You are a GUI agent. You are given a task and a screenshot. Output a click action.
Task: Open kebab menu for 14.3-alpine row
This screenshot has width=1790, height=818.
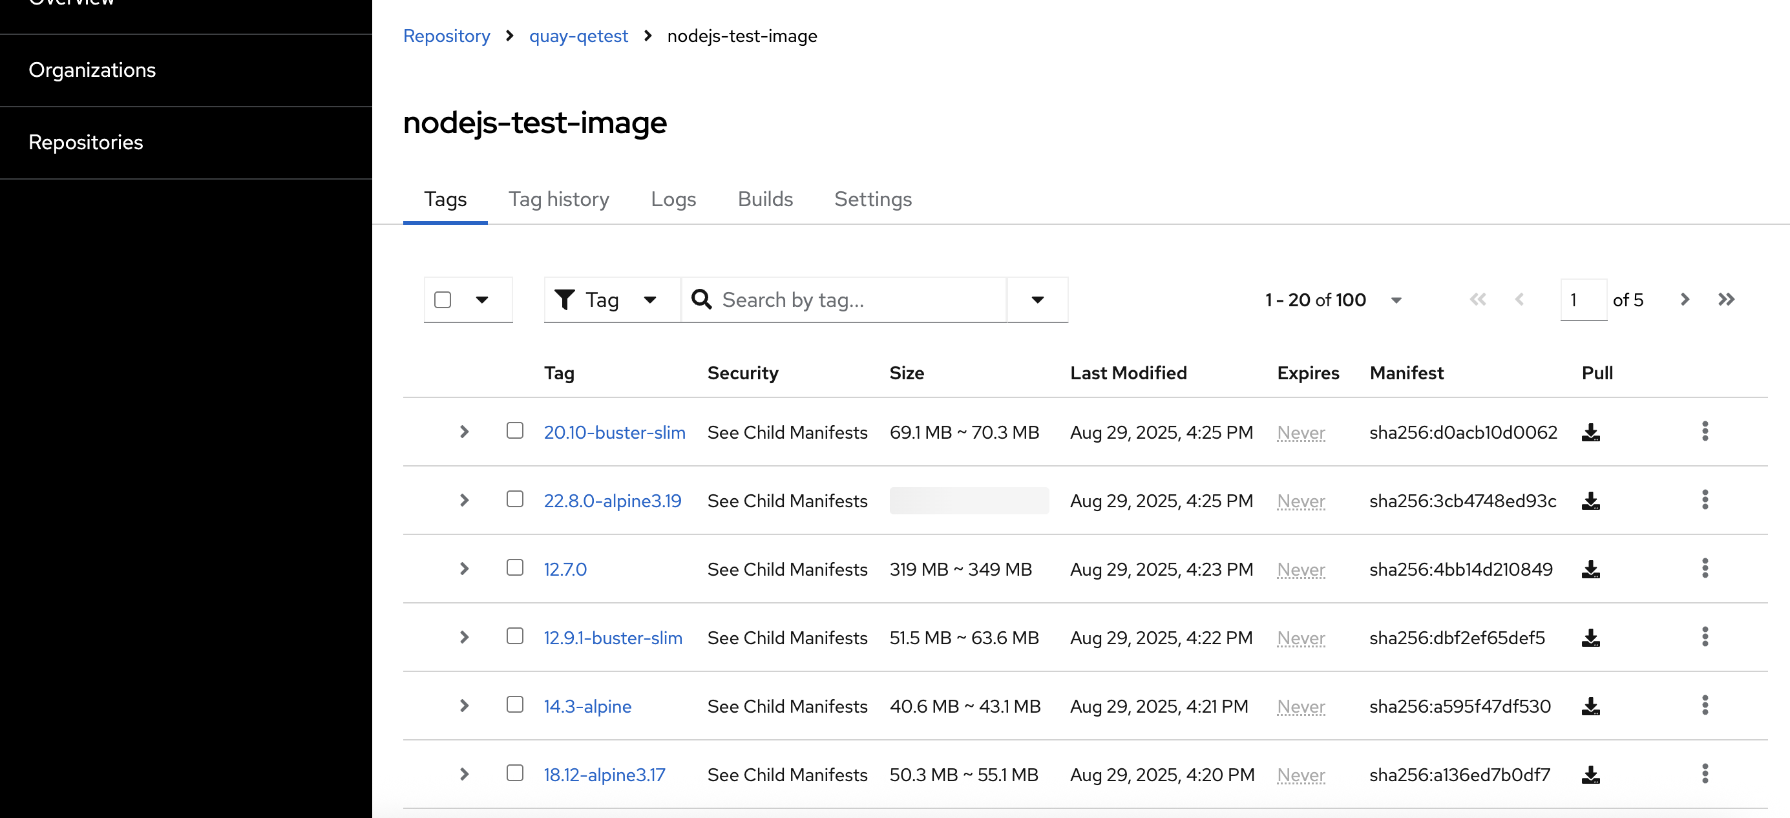click(1705, 706)
